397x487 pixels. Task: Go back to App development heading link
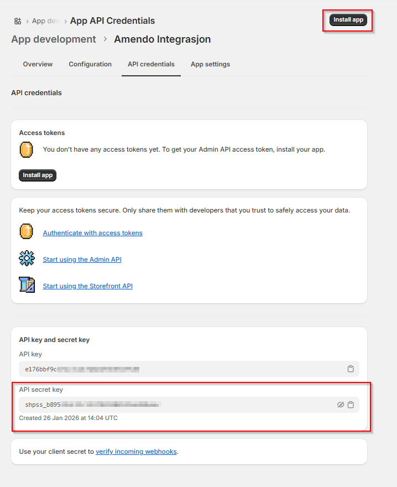(x=54, y=39)
